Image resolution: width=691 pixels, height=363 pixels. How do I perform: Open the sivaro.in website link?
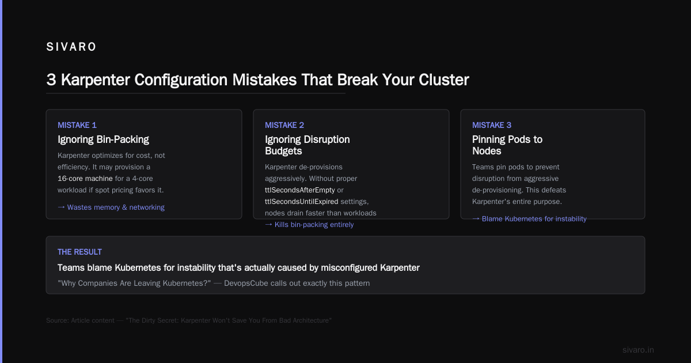(638, 350)
